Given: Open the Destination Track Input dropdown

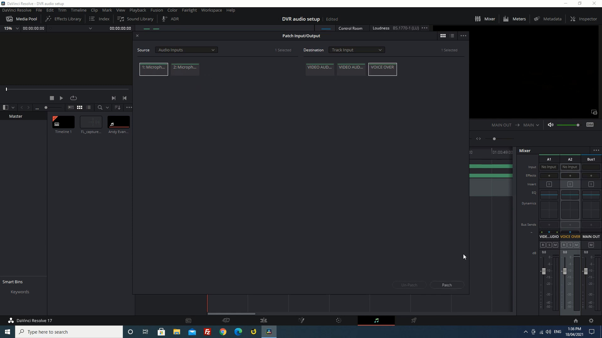Looking at the screenshot, I should (356, 50).
